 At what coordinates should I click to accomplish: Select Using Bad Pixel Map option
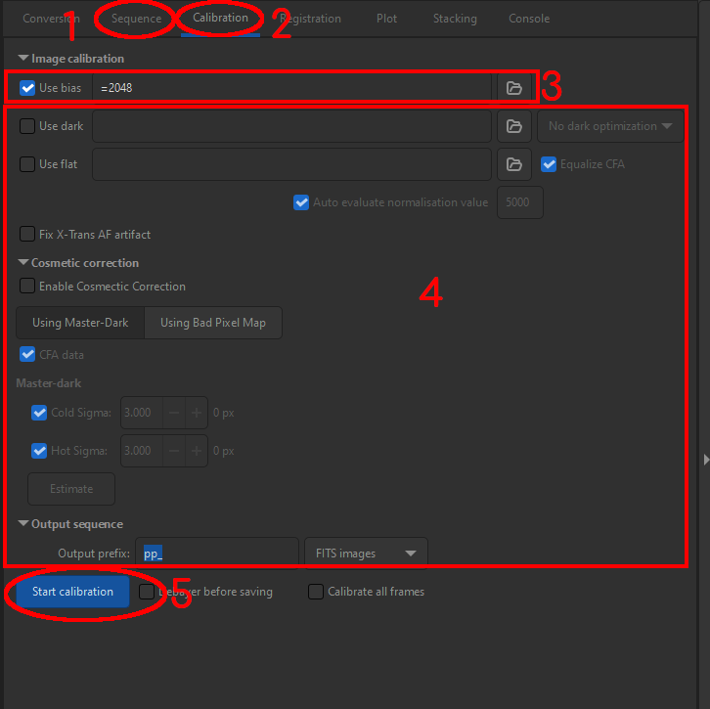pos(213,323)
